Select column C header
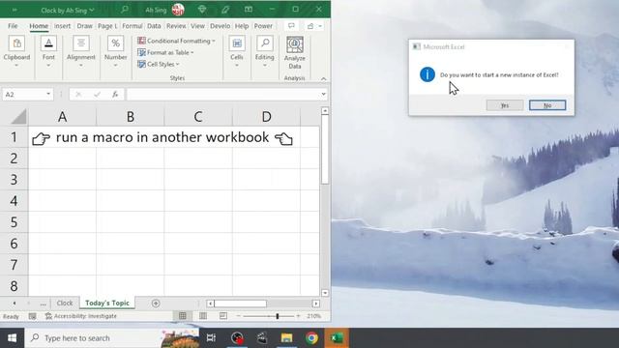This screenshot has width=619, height=348. coord(198,116)
